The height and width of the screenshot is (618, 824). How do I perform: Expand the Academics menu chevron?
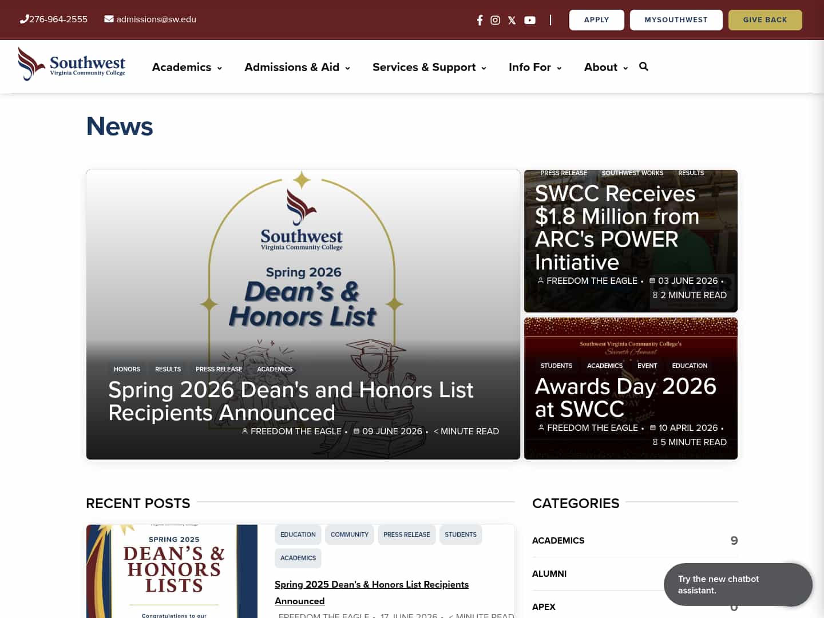point(219,68)
